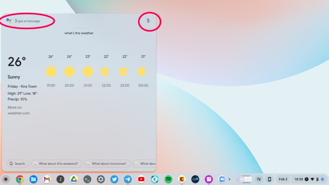Open Telegram from the shelf
Screen dimensions: 329x185
click(x=128, y=179)
